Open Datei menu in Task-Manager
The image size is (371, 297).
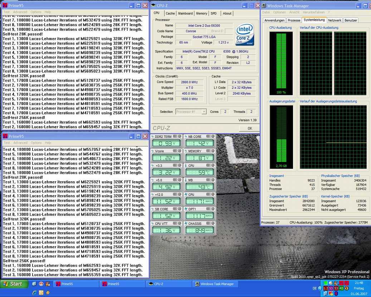(266, 12)
